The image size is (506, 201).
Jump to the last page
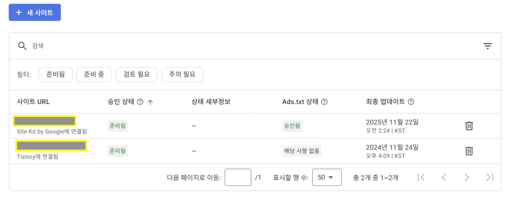[x=489, y=177]
